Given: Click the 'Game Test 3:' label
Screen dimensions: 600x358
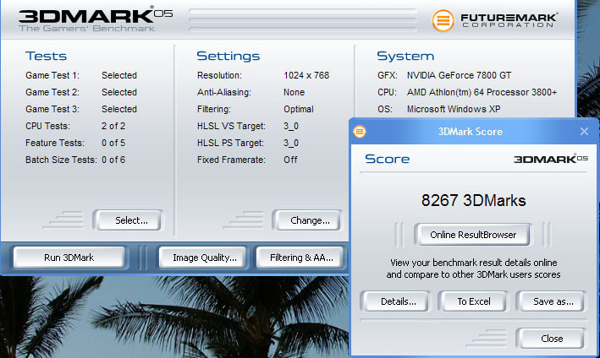Looking at the screenshot, I should tap(52, 109).
